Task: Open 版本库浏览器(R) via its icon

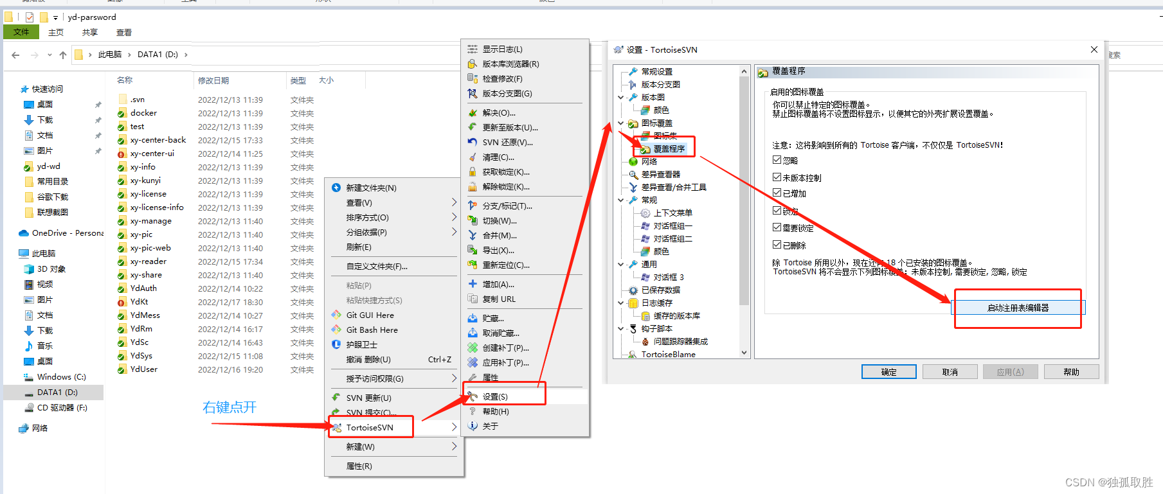Action: 473,64
